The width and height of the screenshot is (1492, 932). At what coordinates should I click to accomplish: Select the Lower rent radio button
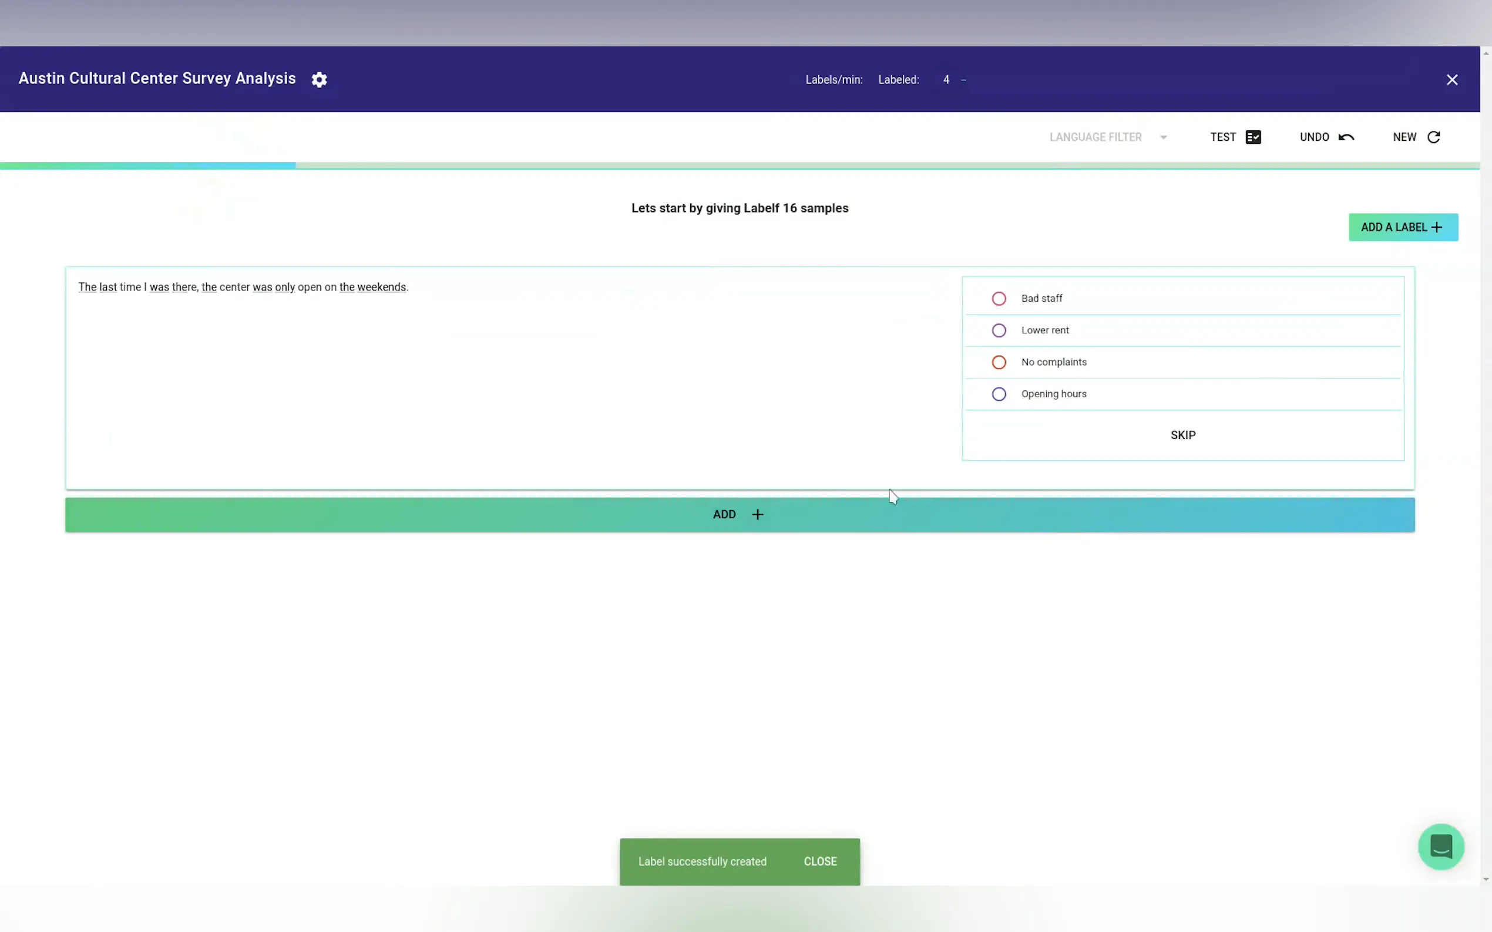pyautogui.click(x=999, y=330)
